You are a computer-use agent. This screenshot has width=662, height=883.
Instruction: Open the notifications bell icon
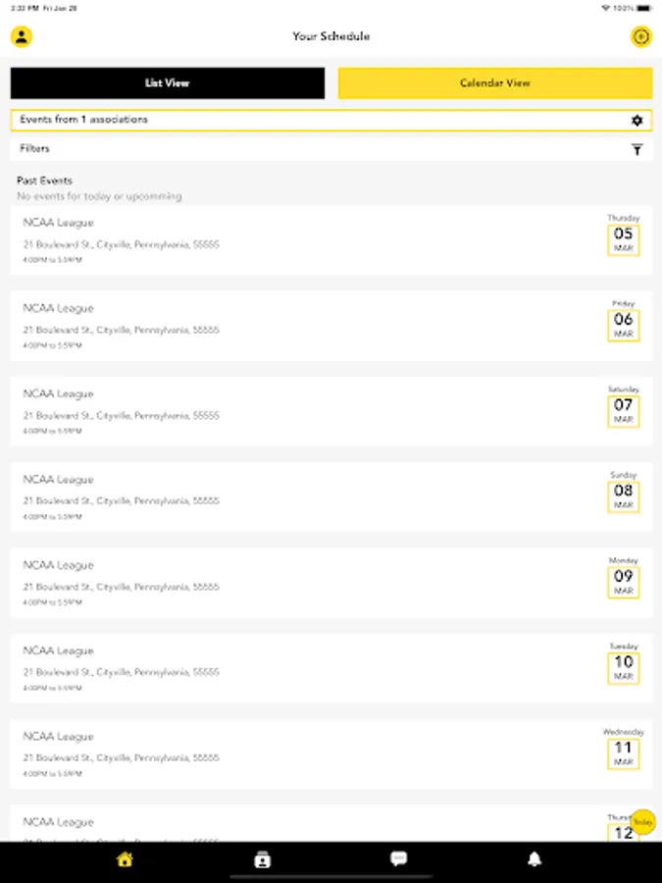click(x=535, y=859)
